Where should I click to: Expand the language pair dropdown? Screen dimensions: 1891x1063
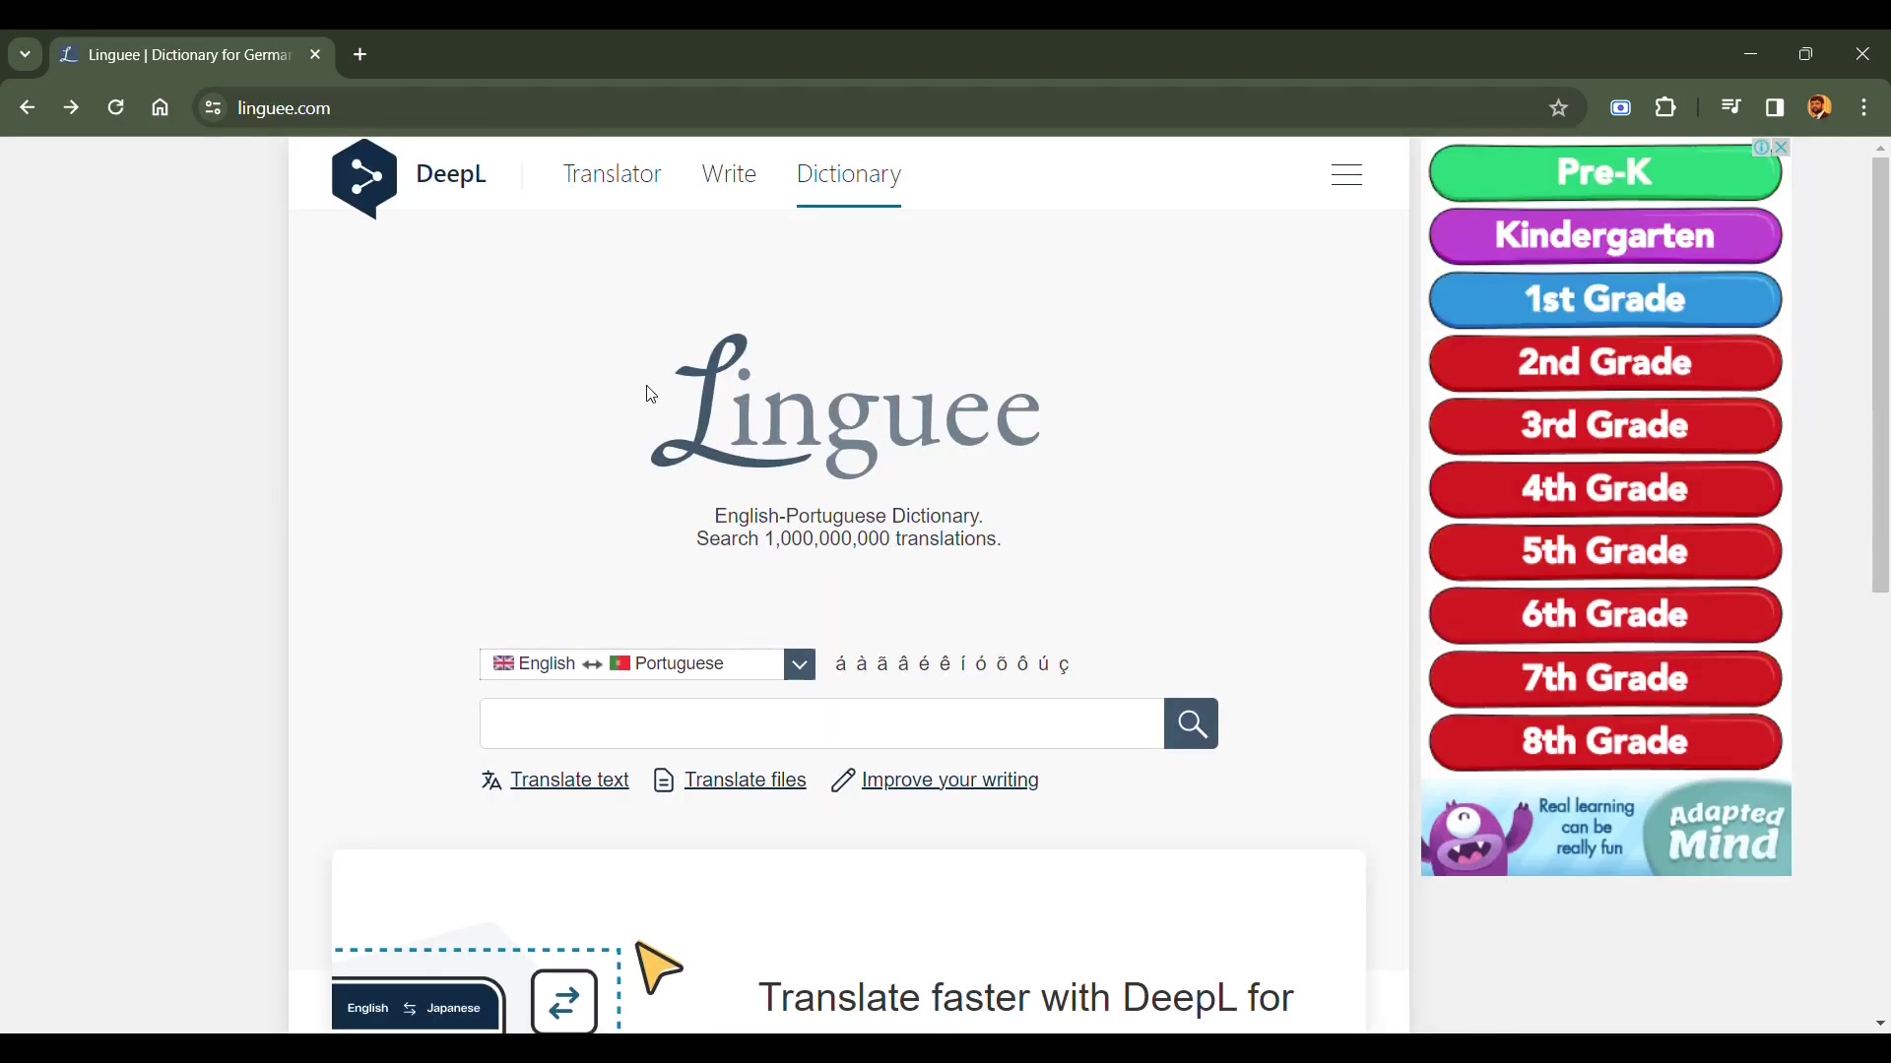click(x=799, y=664)
